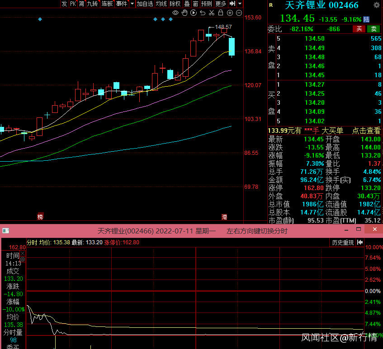Click the stock title 天齐锂业 002466
Screen dimensions: 383x349
tap(322, 5)
